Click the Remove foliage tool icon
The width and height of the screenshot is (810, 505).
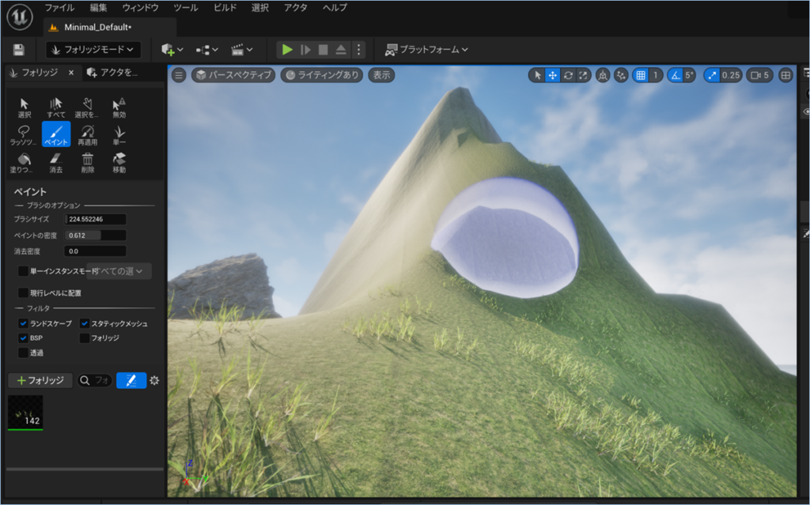tap(89, 160)
